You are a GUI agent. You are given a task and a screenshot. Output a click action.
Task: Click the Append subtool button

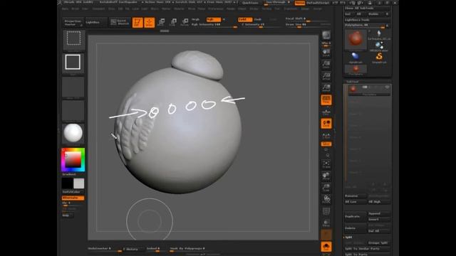(x=378, y=213)
